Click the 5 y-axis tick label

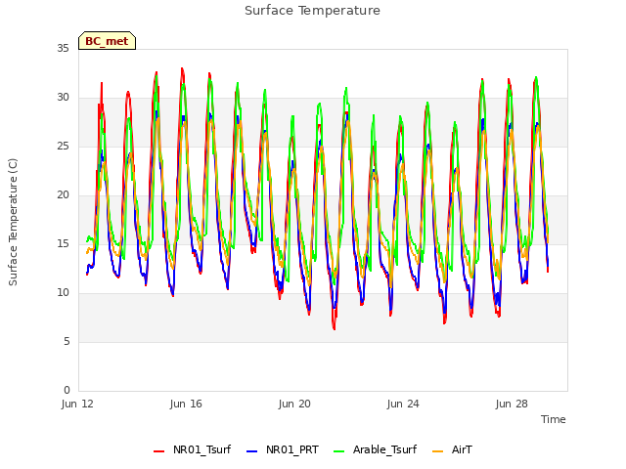tap(67, 341)
